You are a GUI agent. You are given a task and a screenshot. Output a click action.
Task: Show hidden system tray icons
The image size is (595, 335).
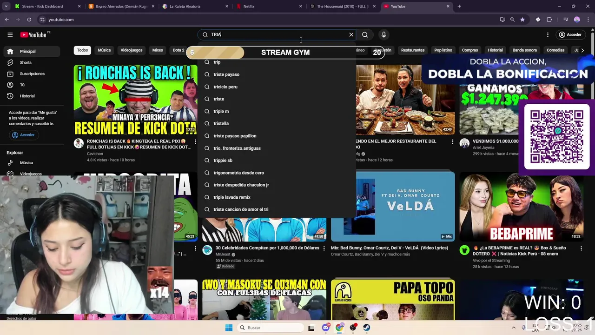tap(514, 328)
